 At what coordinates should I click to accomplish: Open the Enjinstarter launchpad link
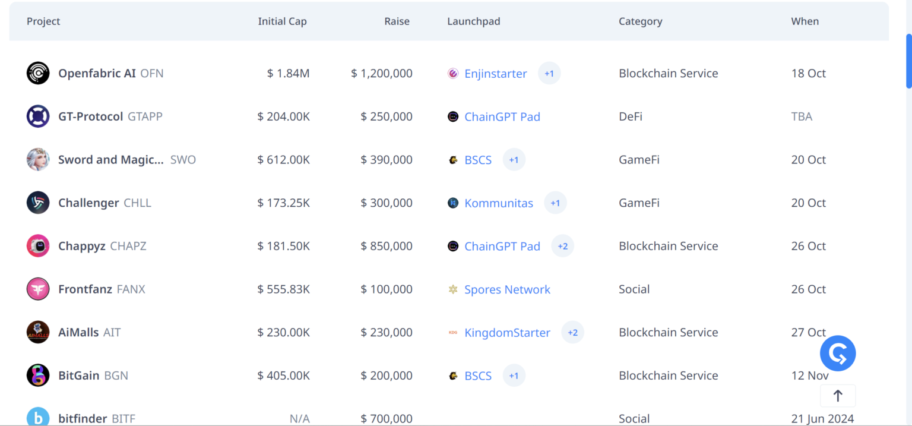(x=495, y=73)
